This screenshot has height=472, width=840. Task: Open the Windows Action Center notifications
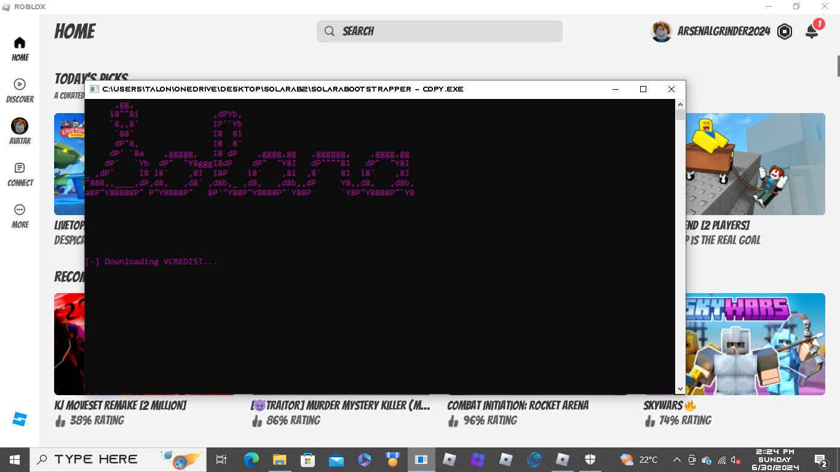coord(820,460)
